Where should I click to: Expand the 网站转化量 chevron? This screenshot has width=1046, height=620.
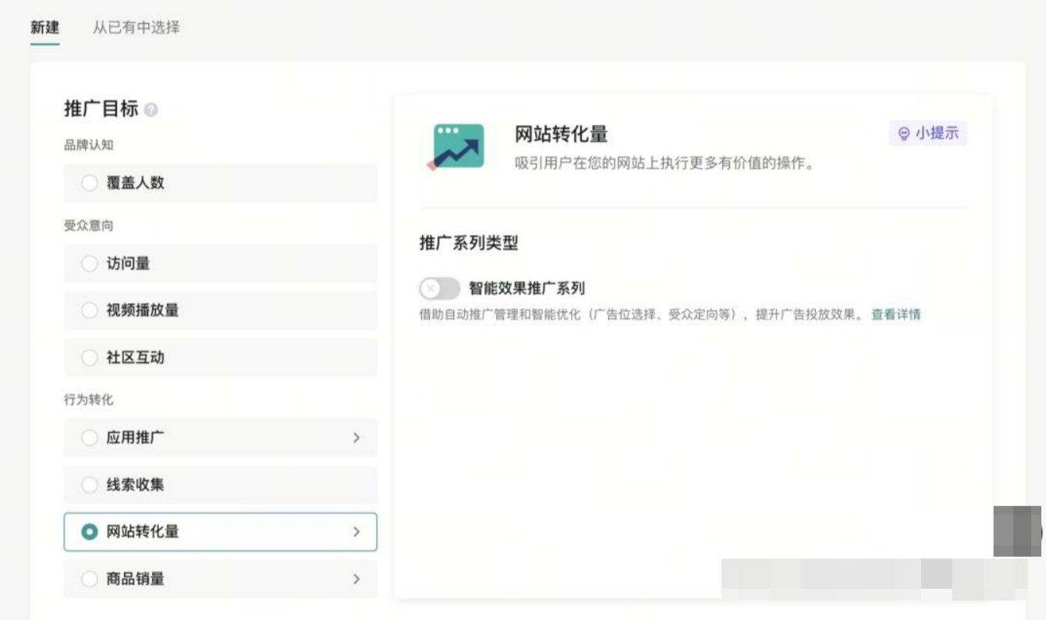click(x=357, y=533)
